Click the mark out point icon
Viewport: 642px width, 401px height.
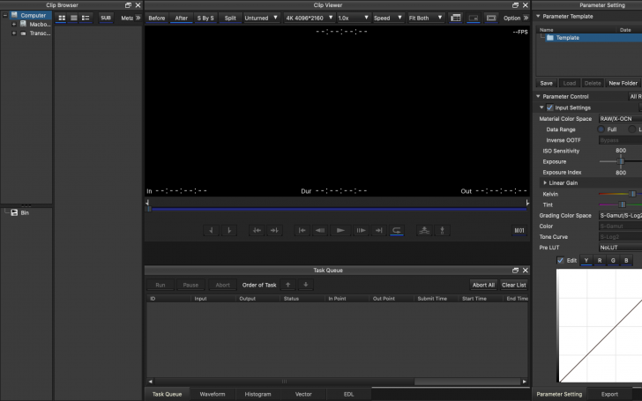click(x=229, y=230)
